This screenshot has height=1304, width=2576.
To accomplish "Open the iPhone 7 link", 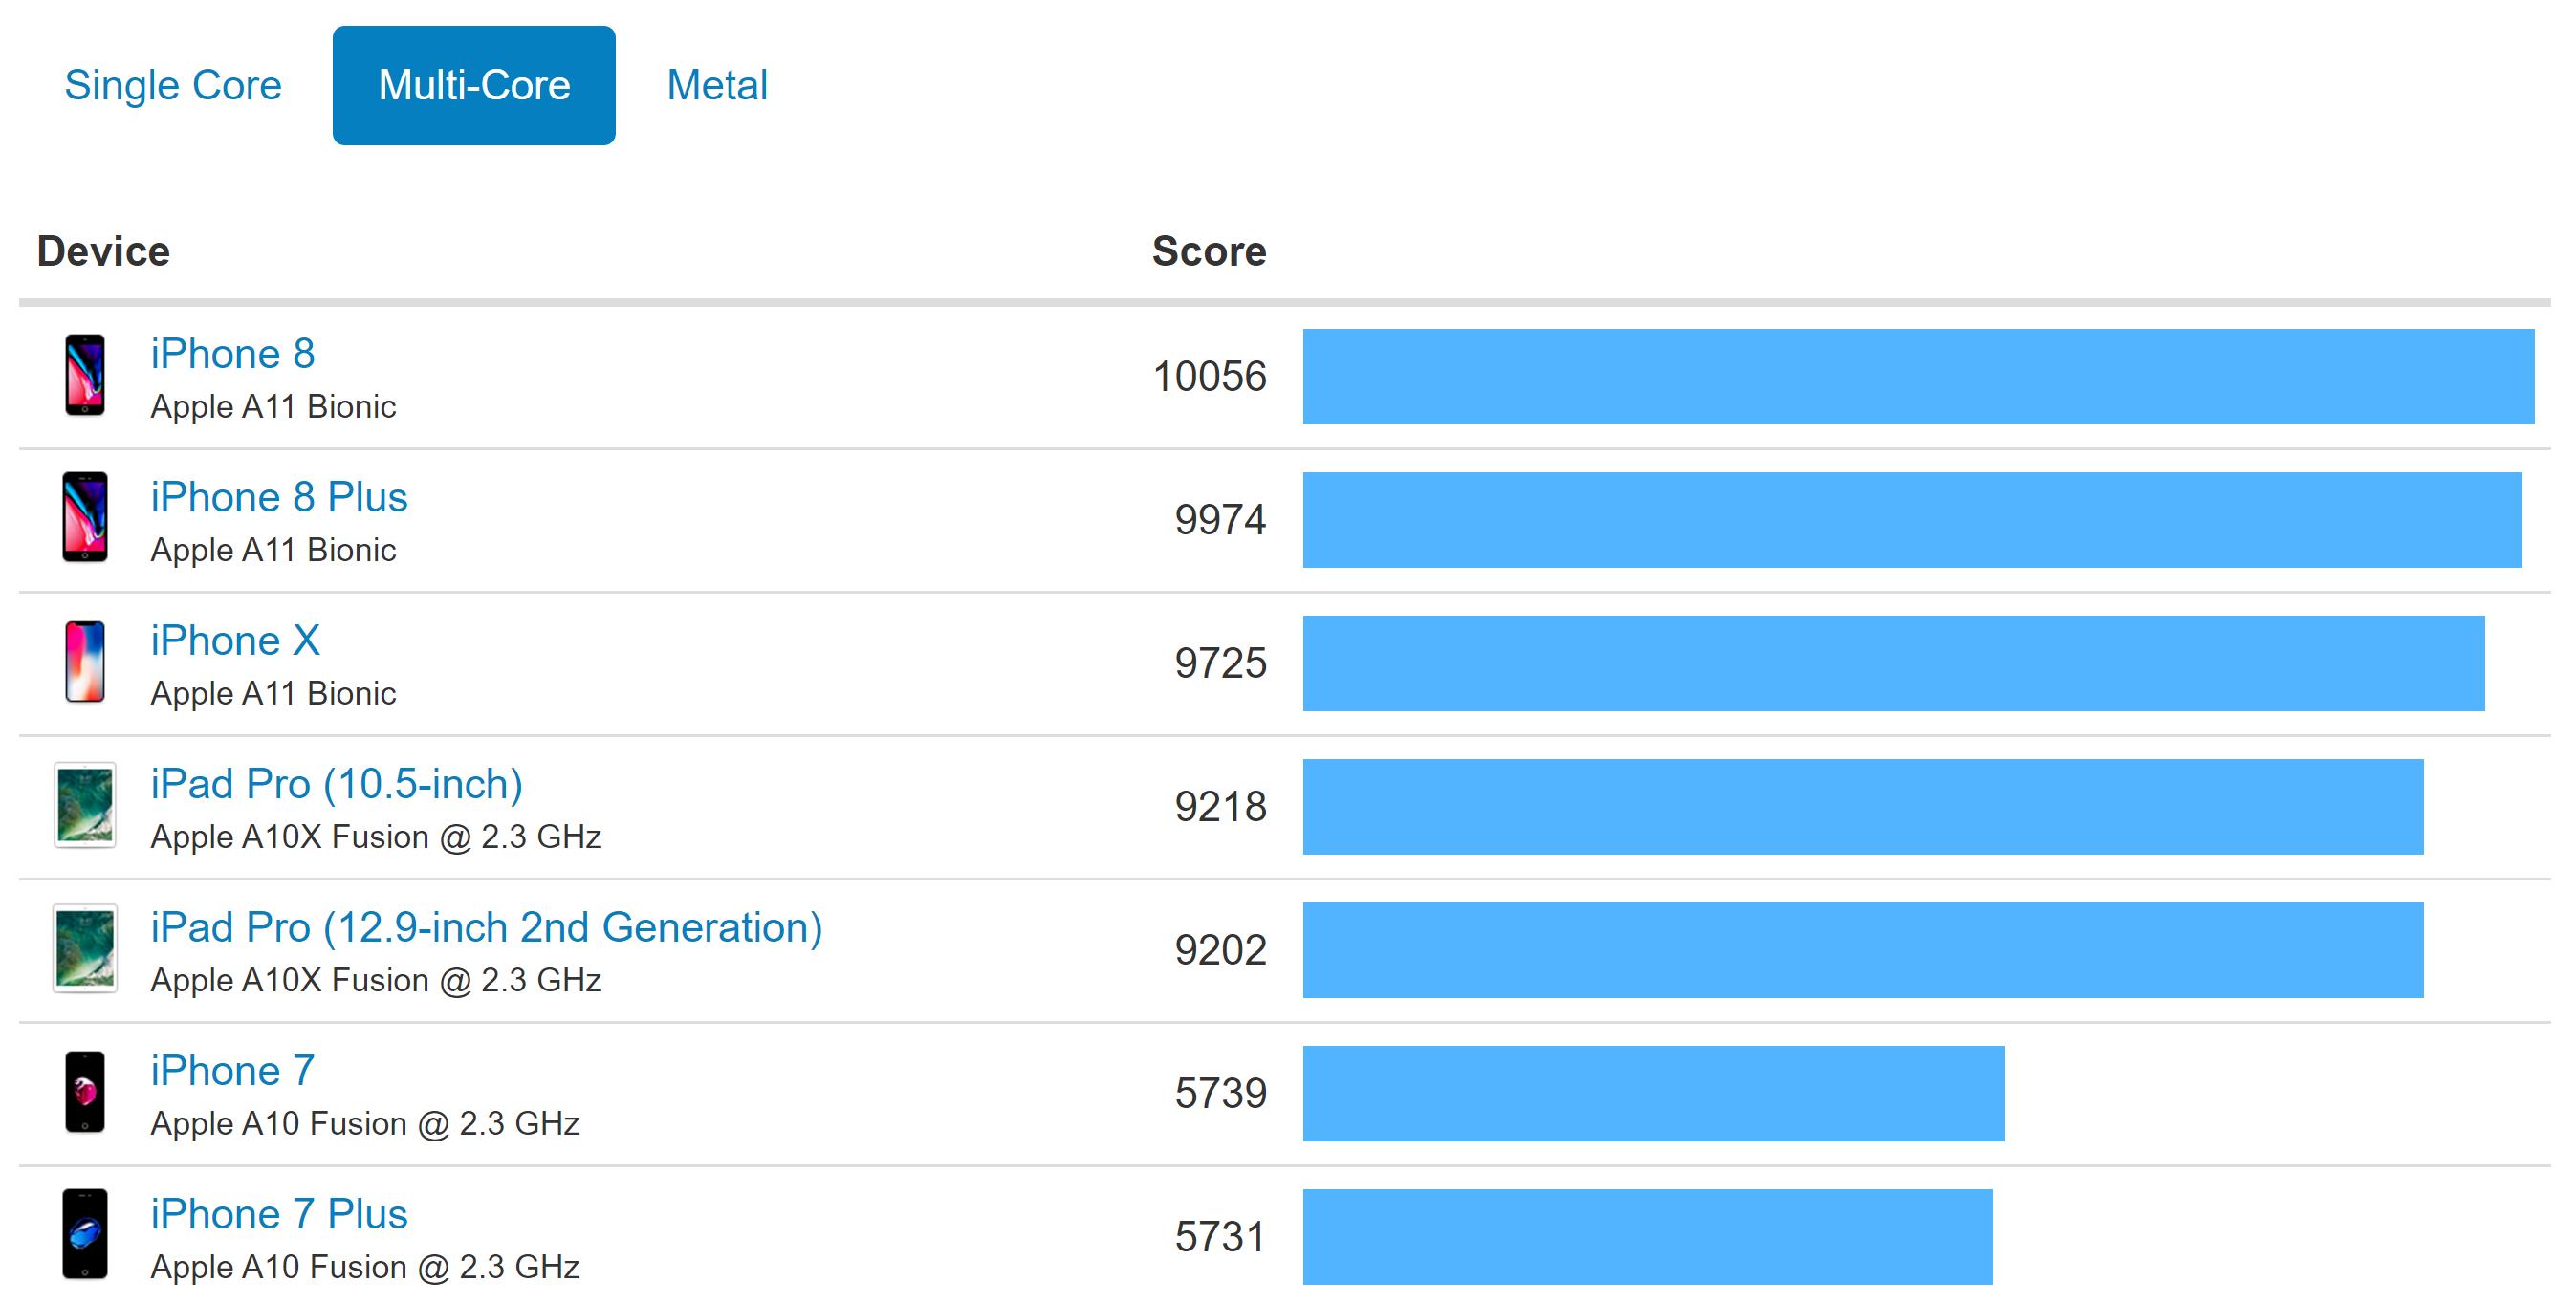I will pos(233,1071).
